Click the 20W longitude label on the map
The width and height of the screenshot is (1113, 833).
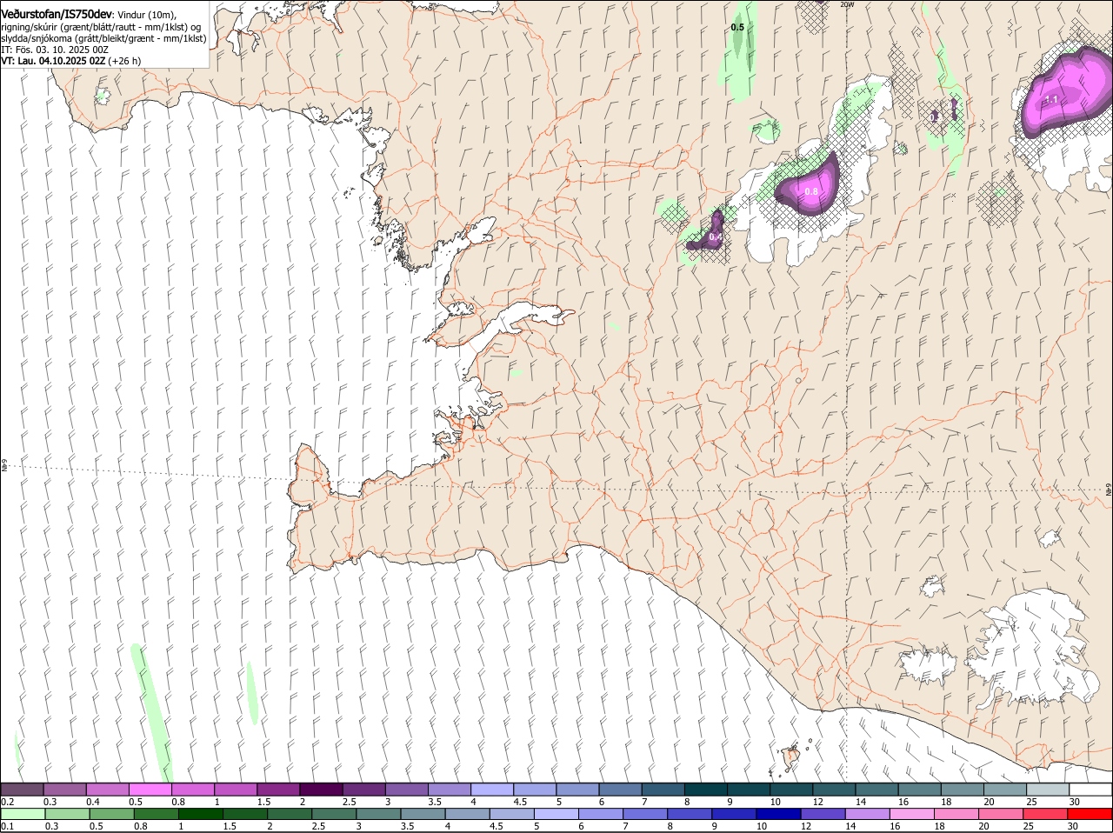847,4
